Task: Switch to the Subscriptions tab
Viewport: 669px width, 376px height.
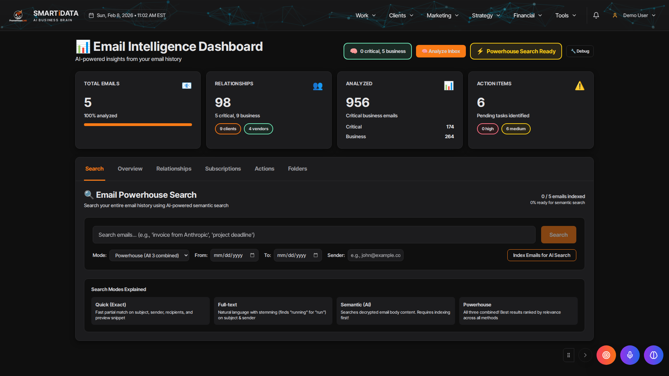Action: pyautogui.click(x=223, y=169)
